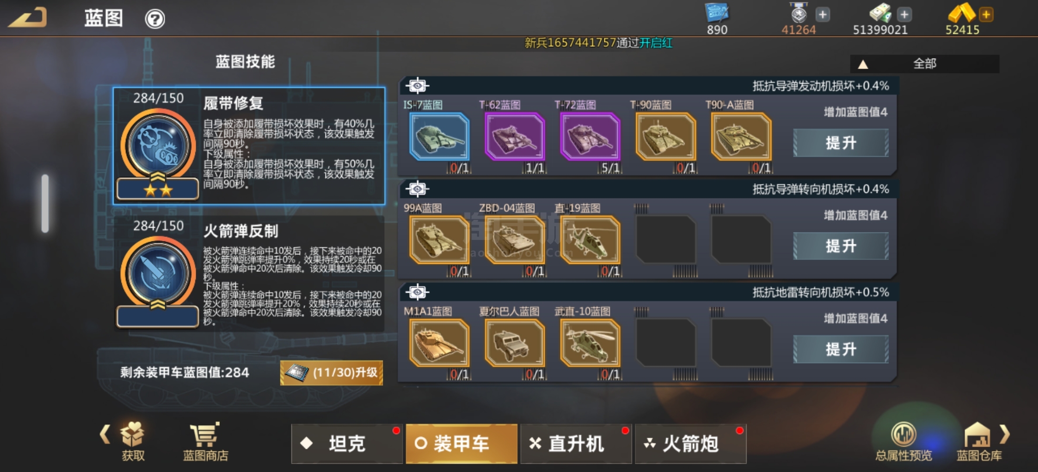Open the help question mark icon
The height and width of the screenshot is (472, 1038).
click(155, 19)
